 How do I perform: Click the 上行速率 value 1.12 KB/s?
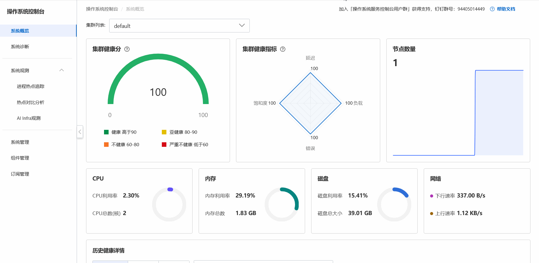click(x=470, y=213)
